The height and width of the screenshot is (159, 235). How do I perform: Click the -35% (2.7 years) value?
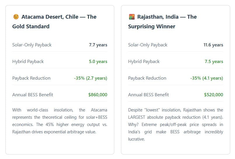(x=90, y=78)
